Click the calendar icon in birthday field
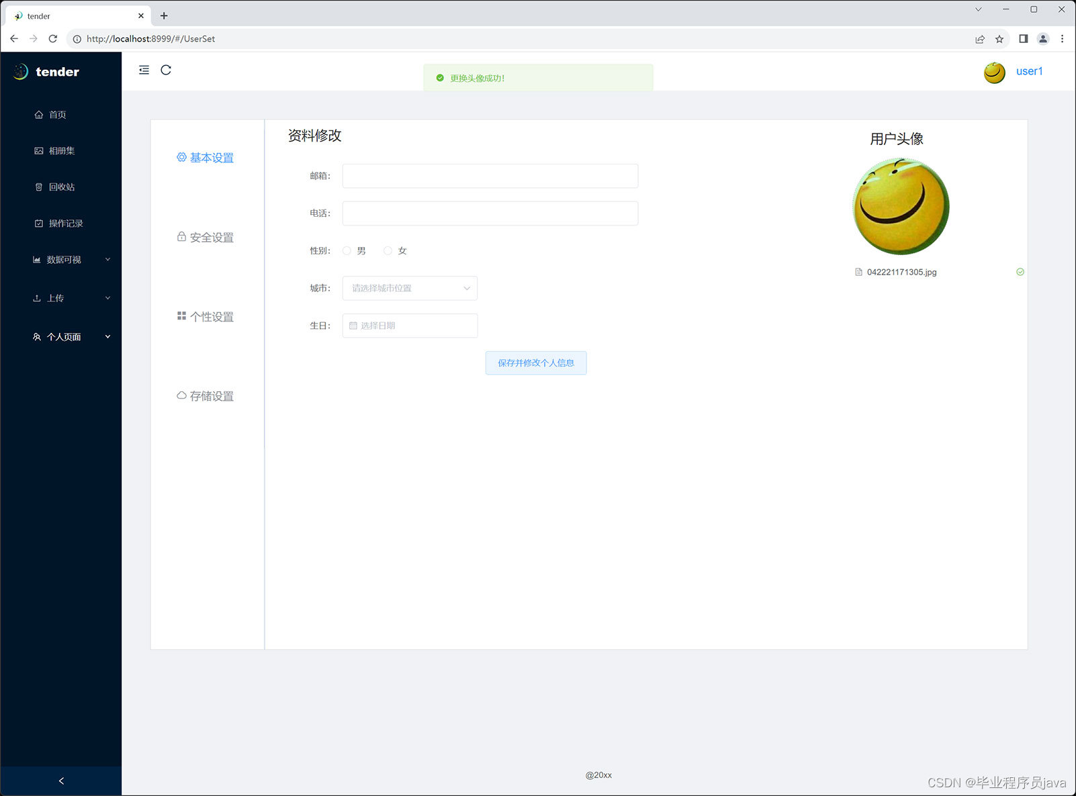The image size is (1076, 796). (x=353, y=326)
